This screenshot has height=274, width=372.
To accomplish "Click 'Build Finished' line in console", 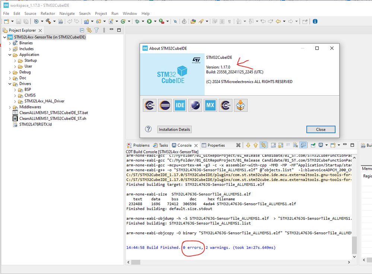I will click(201, 248).
